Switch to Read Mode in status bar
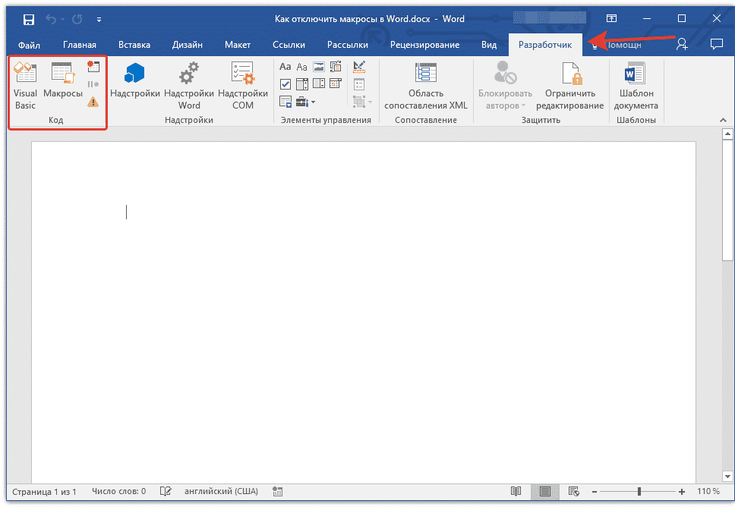This screenshot has height=507, width=735. pos(517,492)
